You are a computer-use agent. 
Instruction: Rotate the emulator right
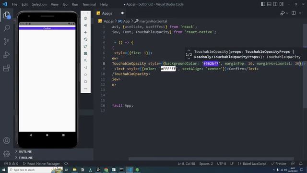[x=85, y=47]
